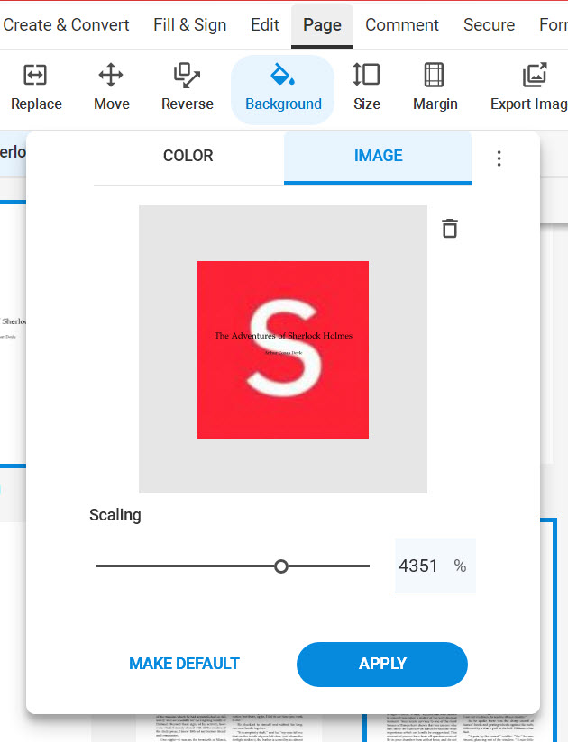This screenshot has height=742, width=568.
Task: Select the Page tab
Action: (x=322, y=25)
